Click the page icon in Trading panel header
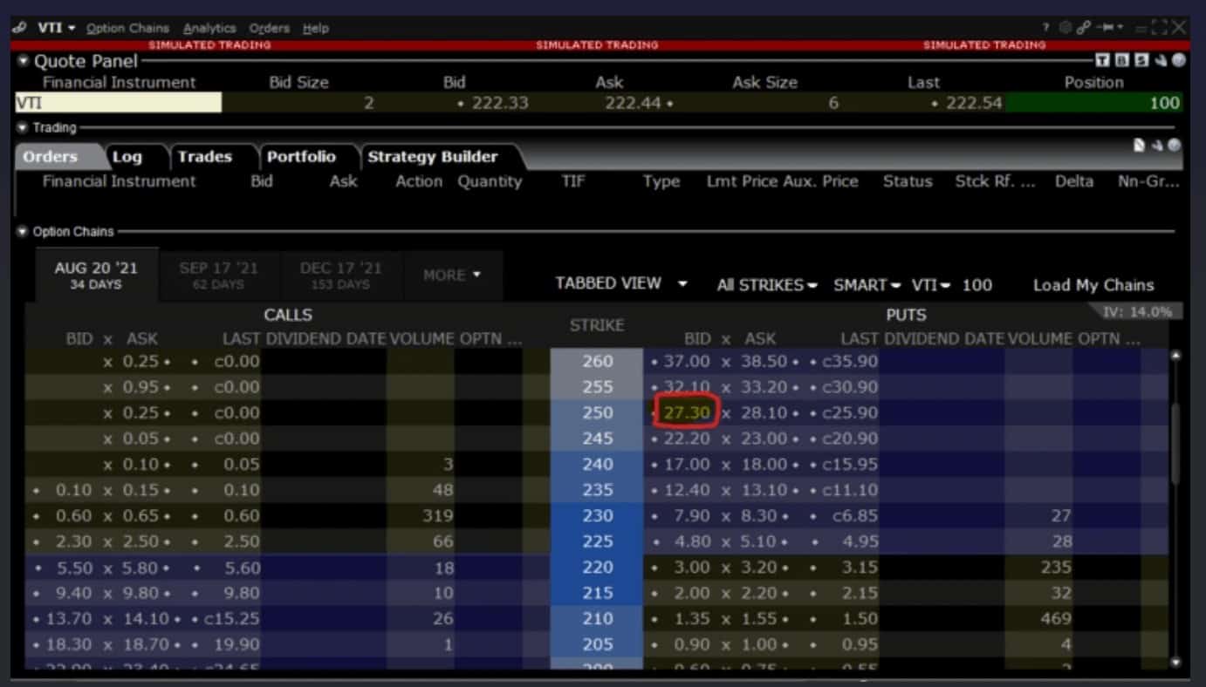 point(1140,146)
